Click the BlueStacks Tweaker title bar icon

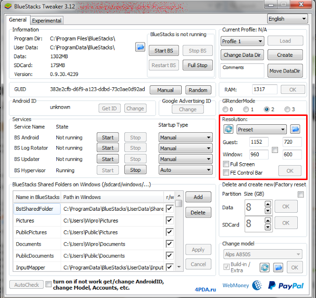(8, 6)
